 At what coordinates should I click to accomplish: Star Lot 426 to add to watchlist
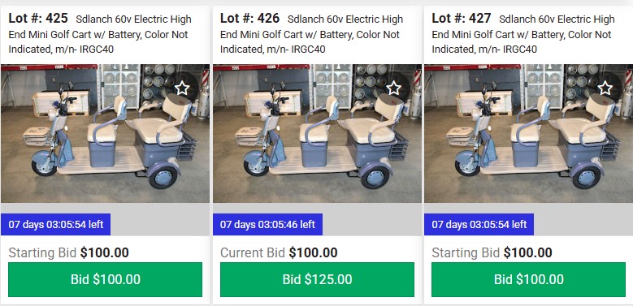[393, 88]
